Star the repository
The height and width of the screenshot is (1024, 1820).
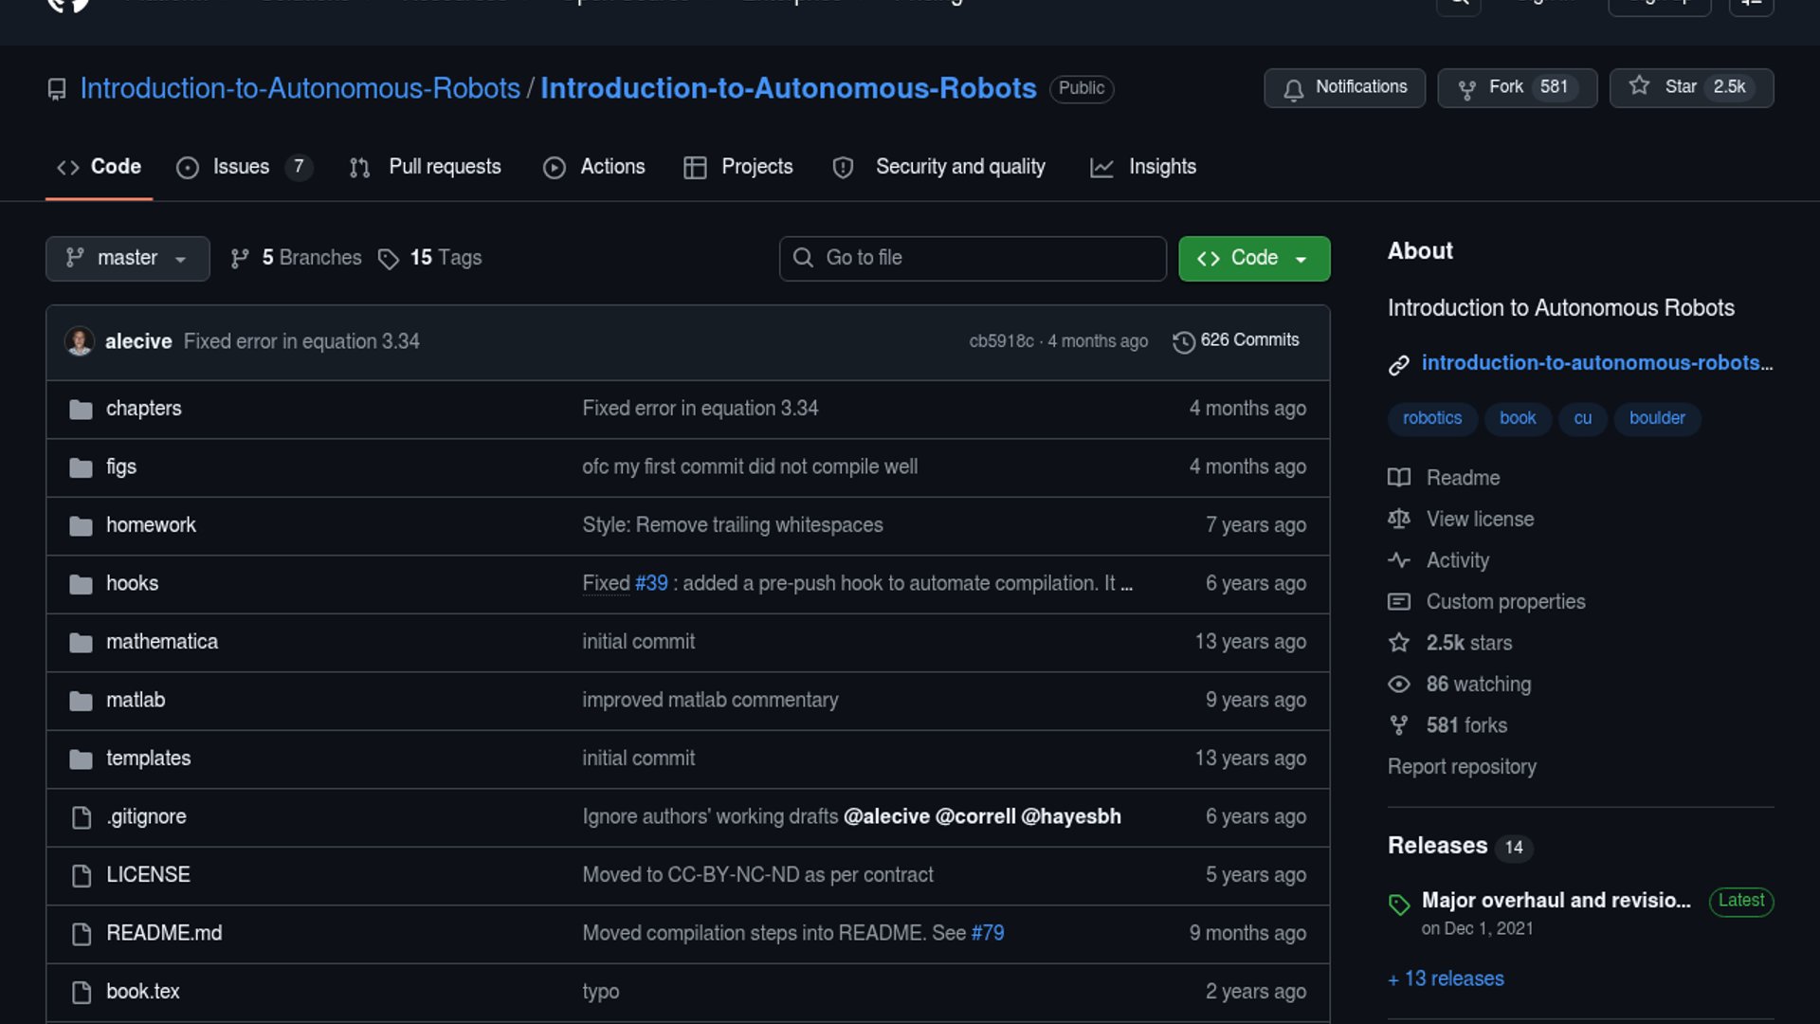click(1691, 87)
